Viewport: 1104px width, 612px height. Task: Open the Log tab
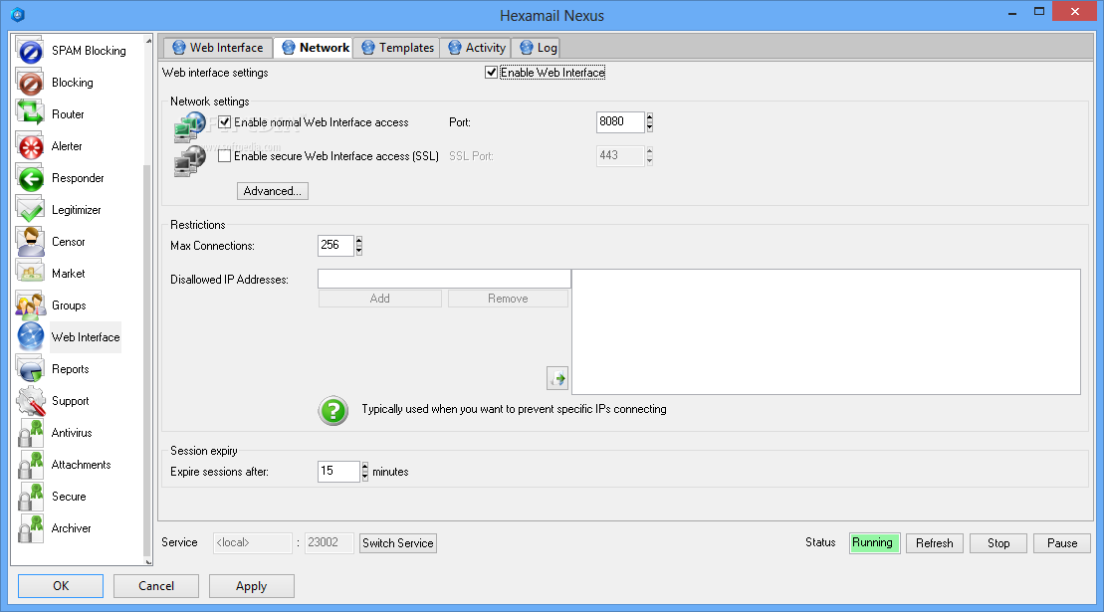tap(538, 48)
